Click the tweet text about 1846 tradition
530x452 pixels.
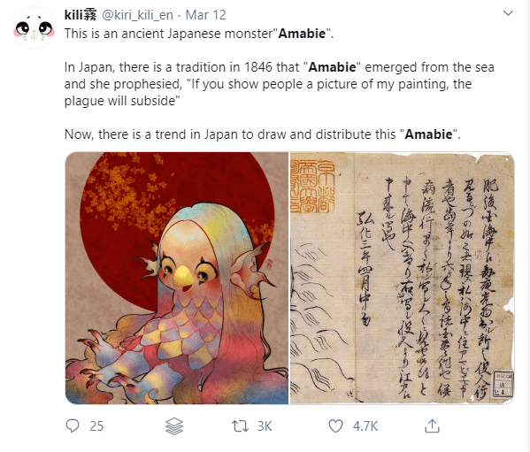pos(280,84)
